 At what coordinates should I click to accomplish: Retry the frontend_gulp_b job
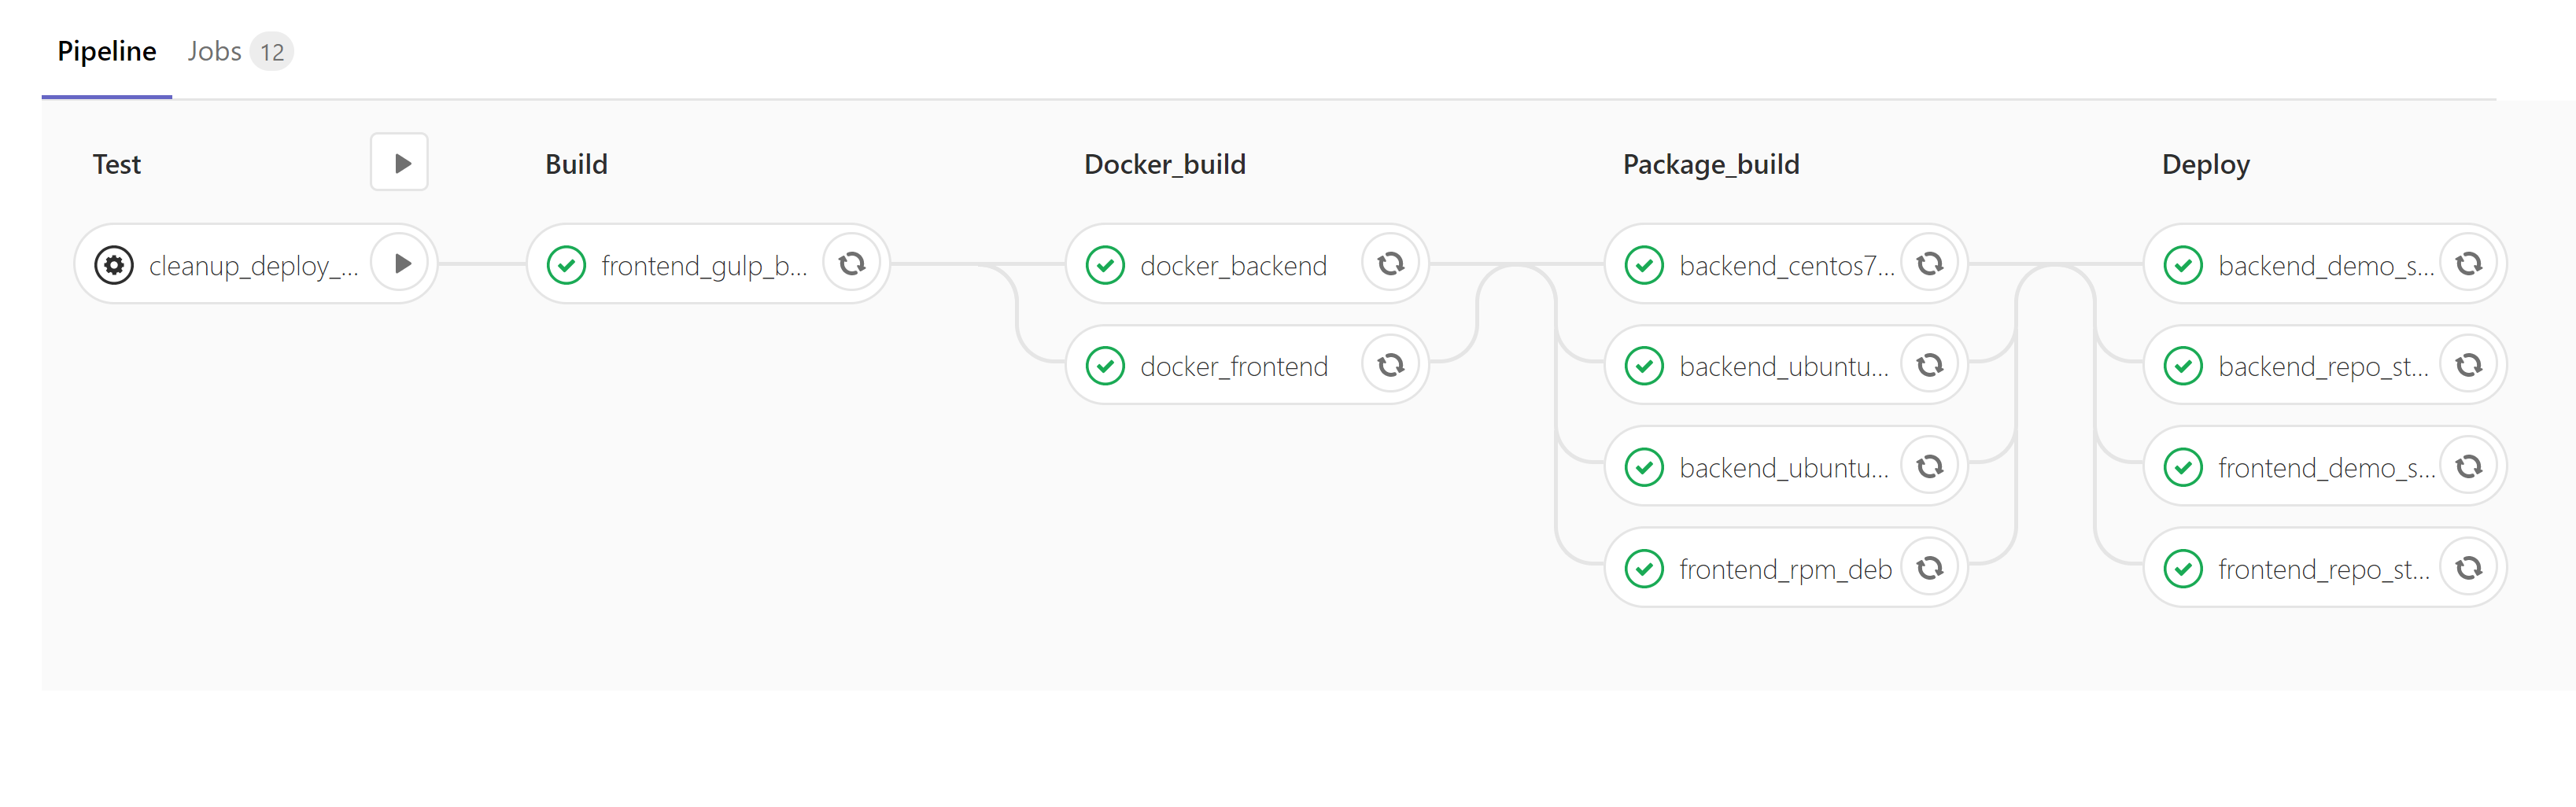click(852, 264)
